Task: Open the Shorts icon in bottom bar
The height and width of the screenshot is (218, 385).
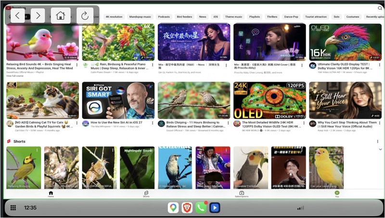Action: coord(146,194)
